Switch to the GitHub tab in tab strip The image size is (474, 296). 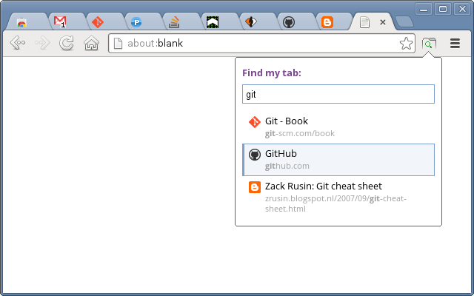(296, 21)
